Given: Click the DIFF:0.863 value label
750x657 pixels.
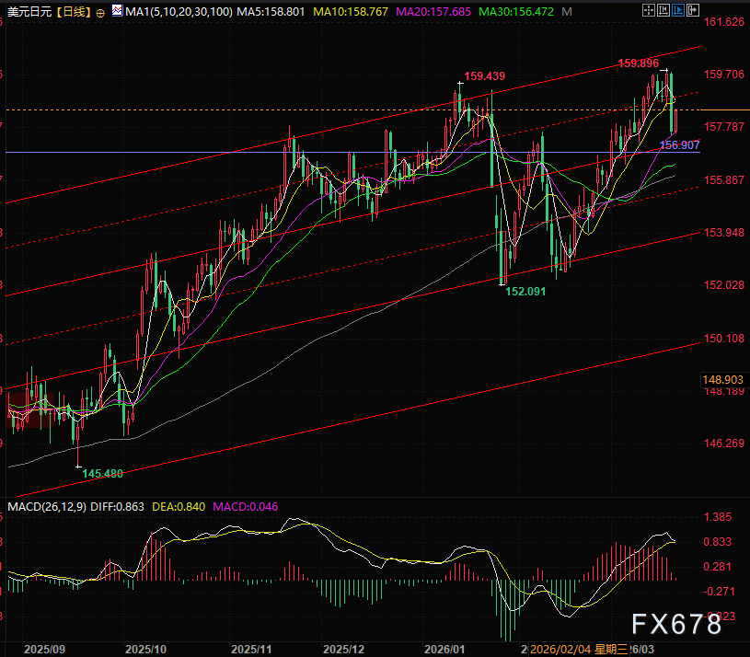Looking at the screenshot, I should (121, 507).
